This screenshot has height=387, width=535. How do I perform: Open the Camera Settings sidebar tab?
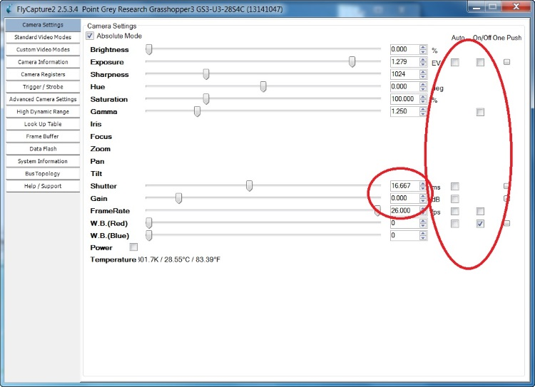[43, 25]
